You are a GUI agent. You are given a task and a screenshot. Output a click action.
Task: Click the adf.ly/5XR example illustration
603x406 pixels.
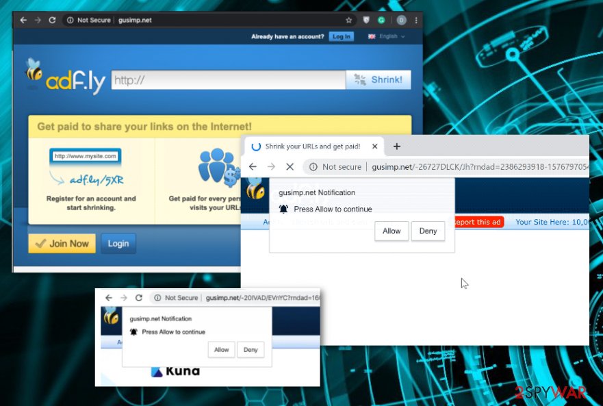tap(86, 168)
